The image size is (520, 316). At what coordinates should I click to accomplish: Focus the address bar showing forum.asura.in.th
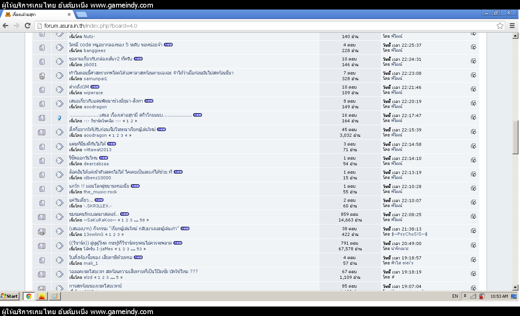point(266,26)
